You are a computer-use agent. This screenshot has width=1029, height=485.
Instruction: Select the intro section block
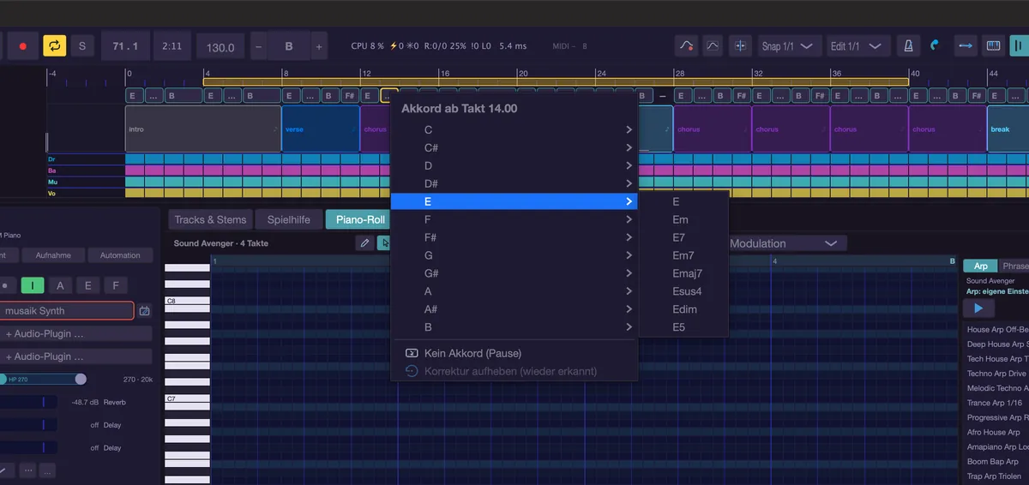coord(203,129)
